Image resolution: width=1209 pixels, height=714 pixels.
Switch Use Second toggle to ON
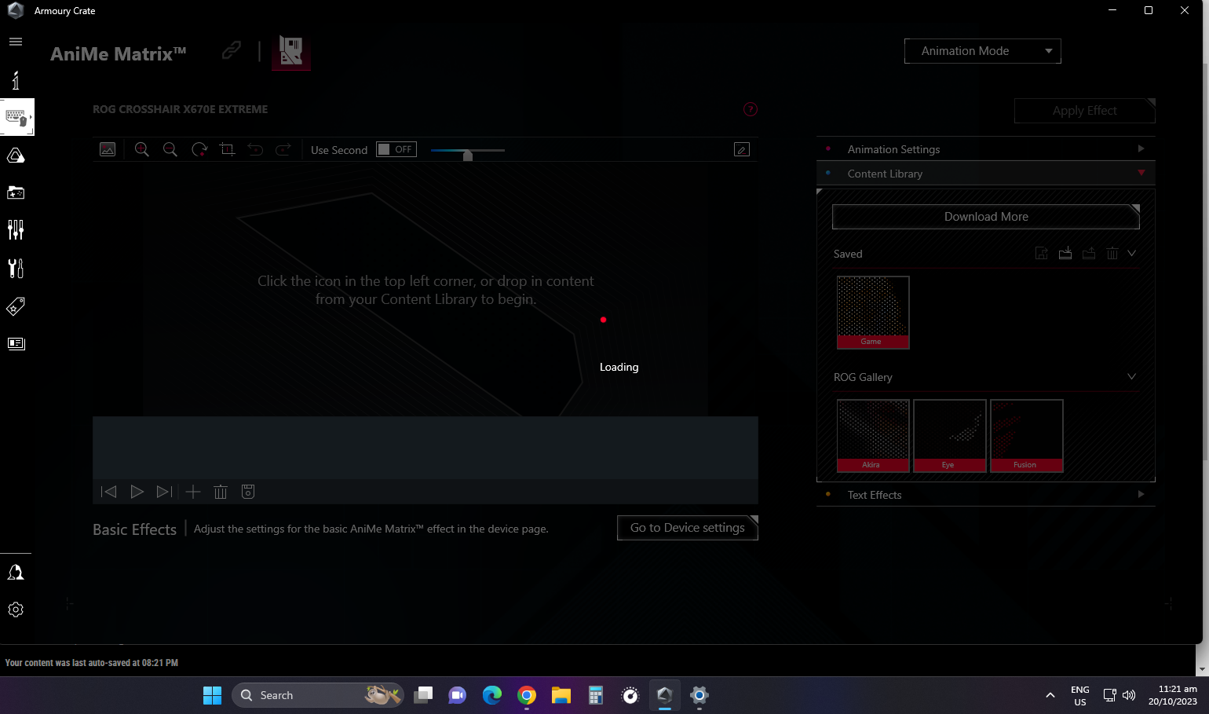tap(396, 149)
